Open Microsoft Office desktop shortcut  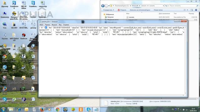tap(24, 80)
